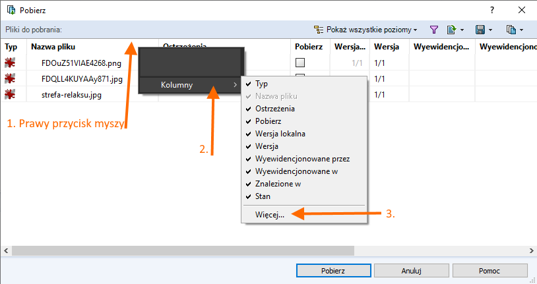Open Pokaż wszystkie poziomy dropdown
This screenshot has height=284, width=537.
click(366, 30)
